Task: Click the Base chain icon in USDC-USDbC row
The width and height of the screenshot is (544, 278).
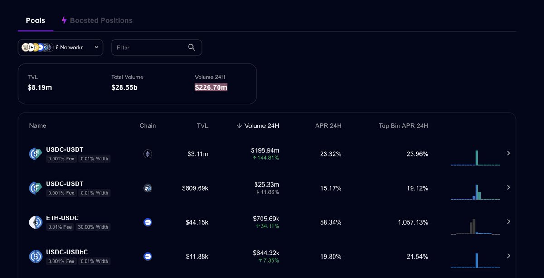Action: [148, 256]
